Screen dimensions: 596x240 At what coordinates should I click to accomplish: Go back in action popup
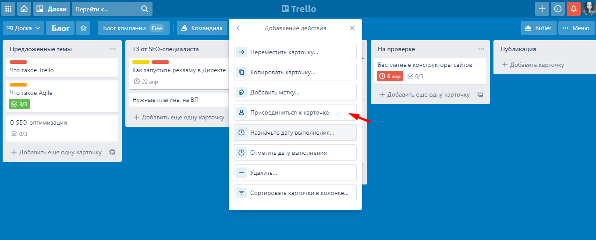click(238, 28)
